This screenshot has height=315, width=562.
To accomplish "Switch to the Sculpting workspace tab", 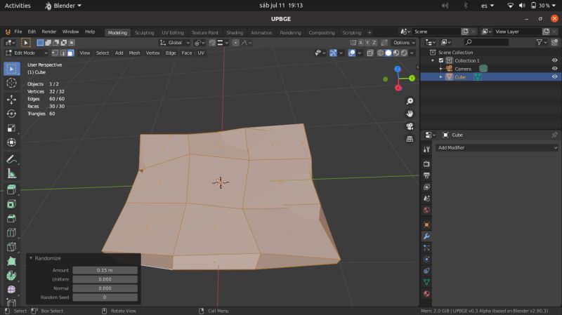I will pyautogui.click(x=145, y=32).
